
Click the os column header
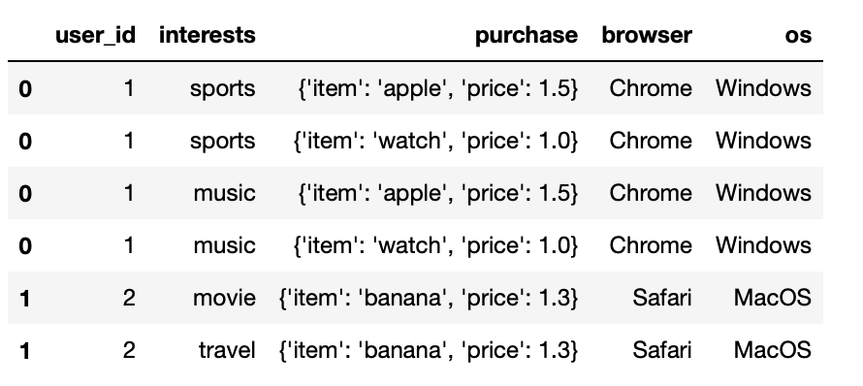[798, 36]
